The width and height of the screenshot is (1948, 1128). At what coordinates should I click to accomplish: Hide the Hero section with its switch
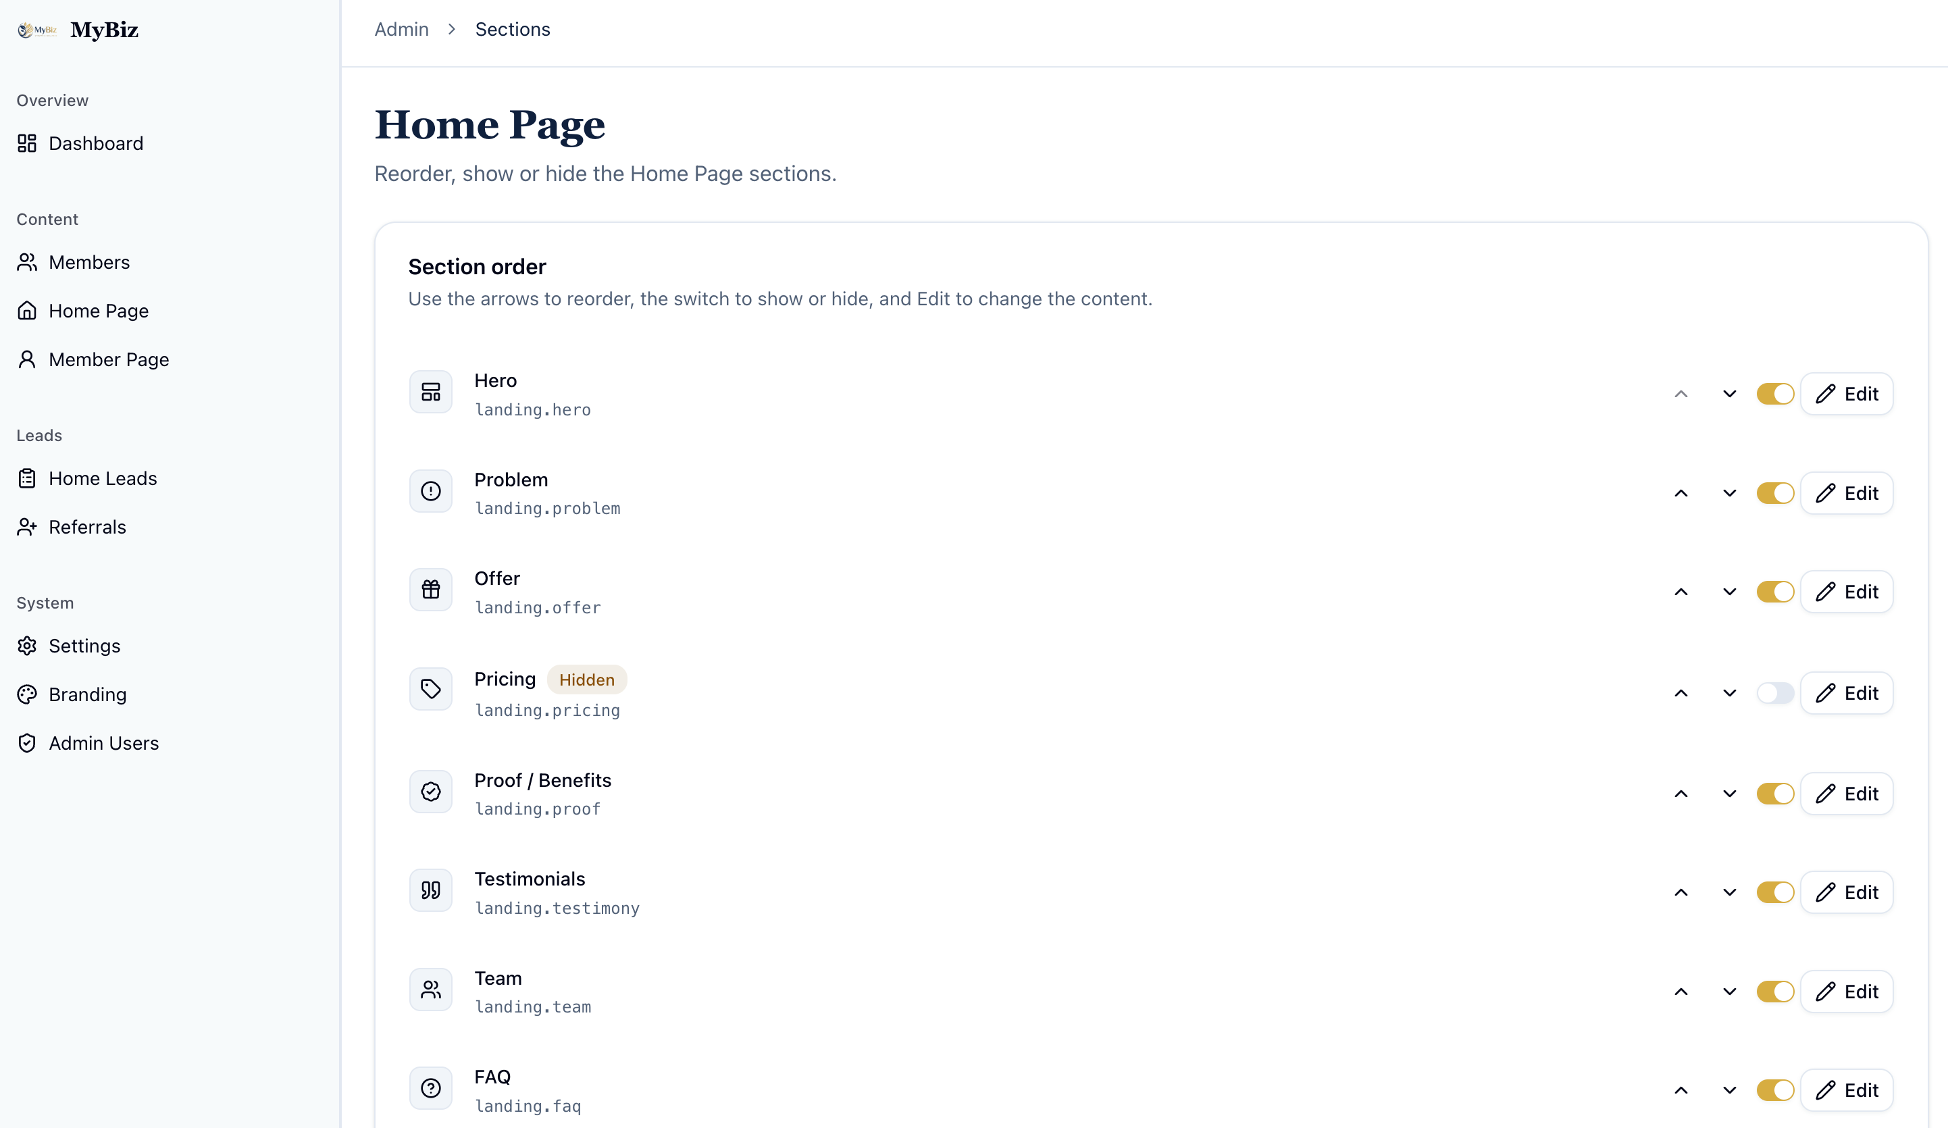point(1775,394)
